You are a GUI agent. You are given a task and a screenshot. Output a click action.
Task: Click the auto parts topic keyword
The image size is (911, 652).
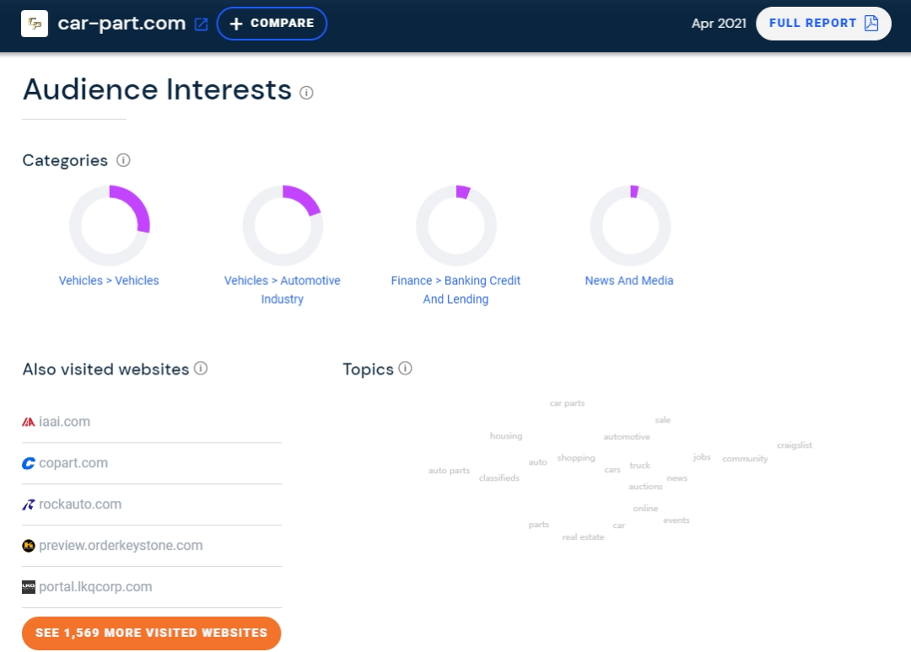pos(449,470)
